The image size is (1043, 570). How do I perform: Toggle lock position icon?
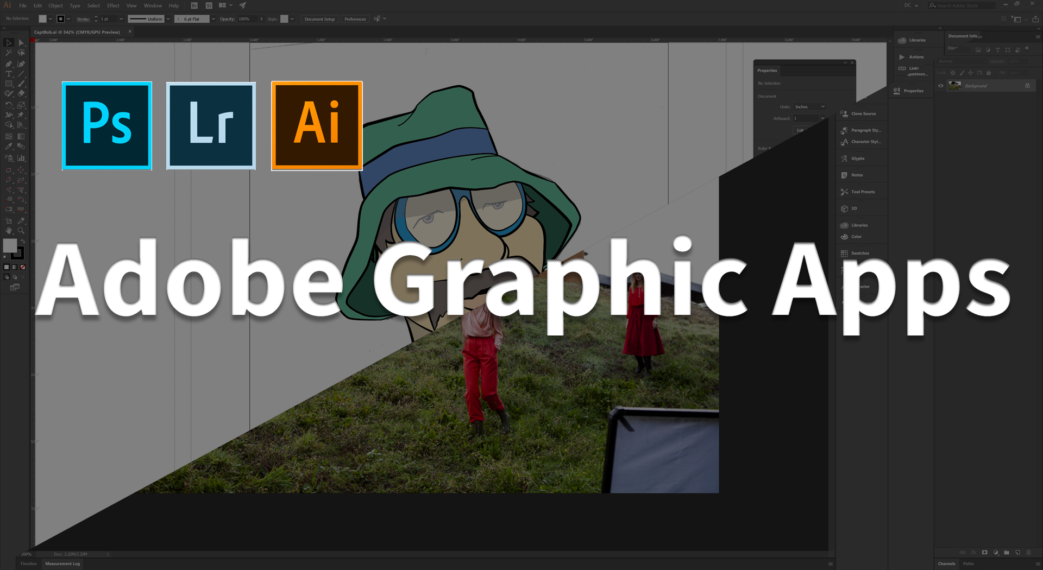[x=971, y=73]
